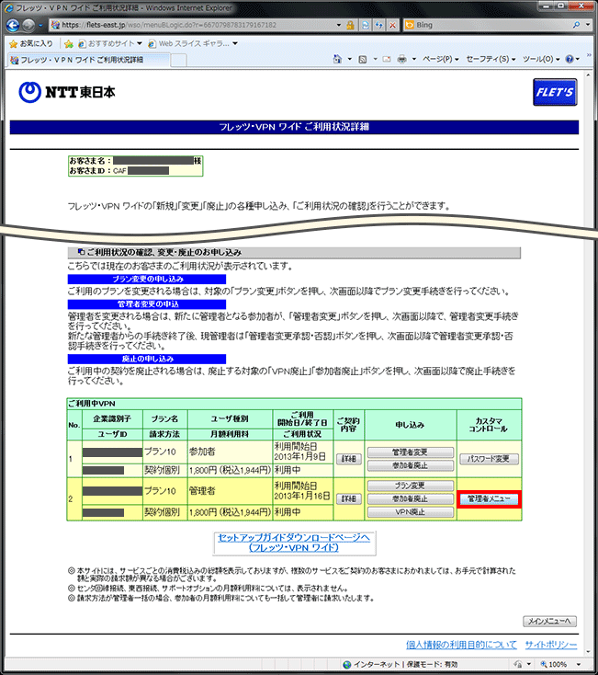Open the お気に入り favorites button
Image resolution: width=598 pixels, height=675 pixels.
(x=31, y=43)
